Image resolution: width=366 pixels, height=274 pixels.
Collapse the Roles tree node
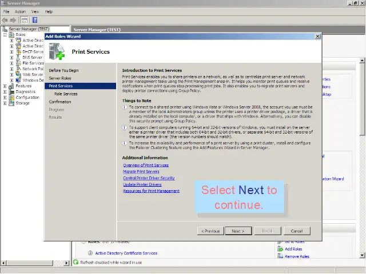(5, 35)
